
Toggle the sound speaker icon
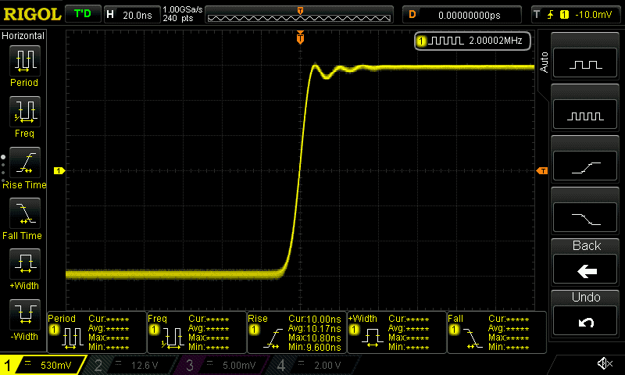[x=605, y=363]
